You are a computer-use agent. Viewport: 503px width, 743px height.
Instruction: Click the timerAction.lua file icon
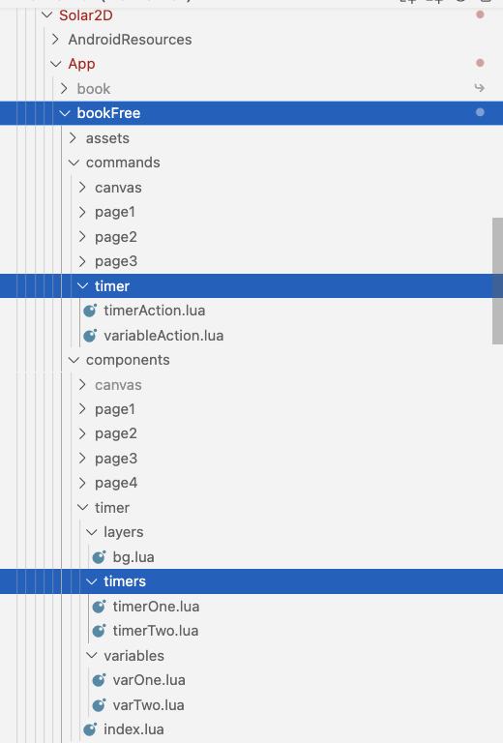(x=90, y=311)
